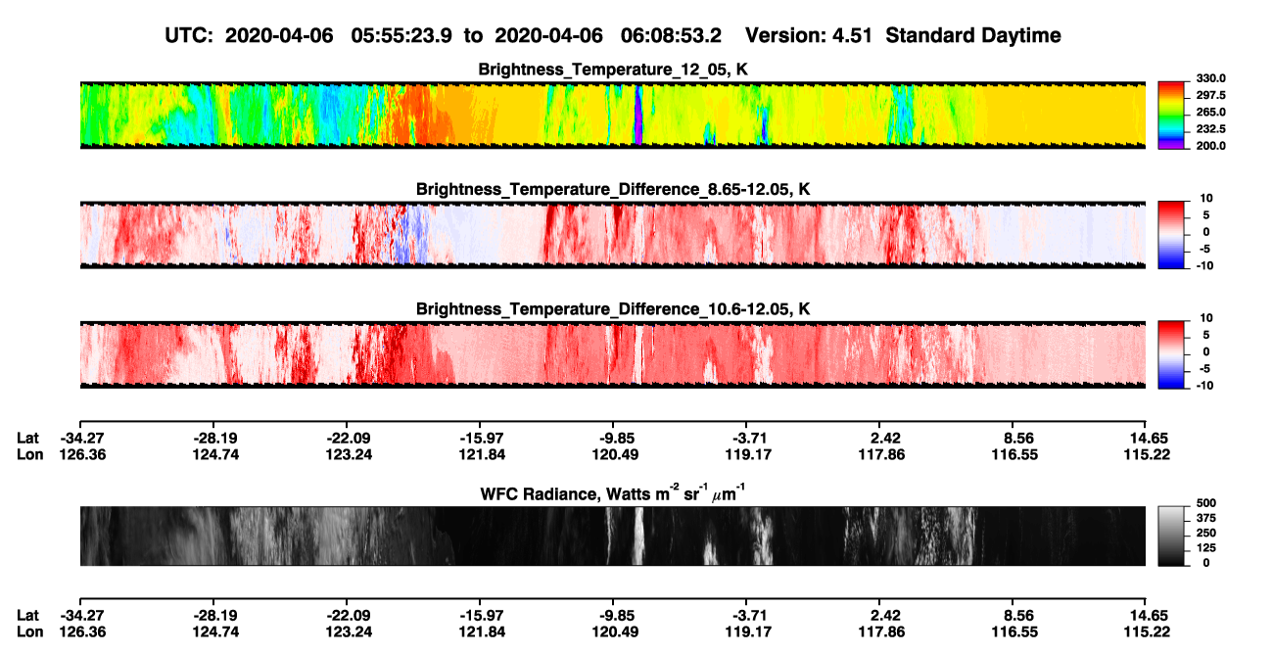Click the 10 tick on 10.6-12.05 colorbar
This screenshot has height=653, width=1273.
pyautogui.click(x=1208, y=317)
